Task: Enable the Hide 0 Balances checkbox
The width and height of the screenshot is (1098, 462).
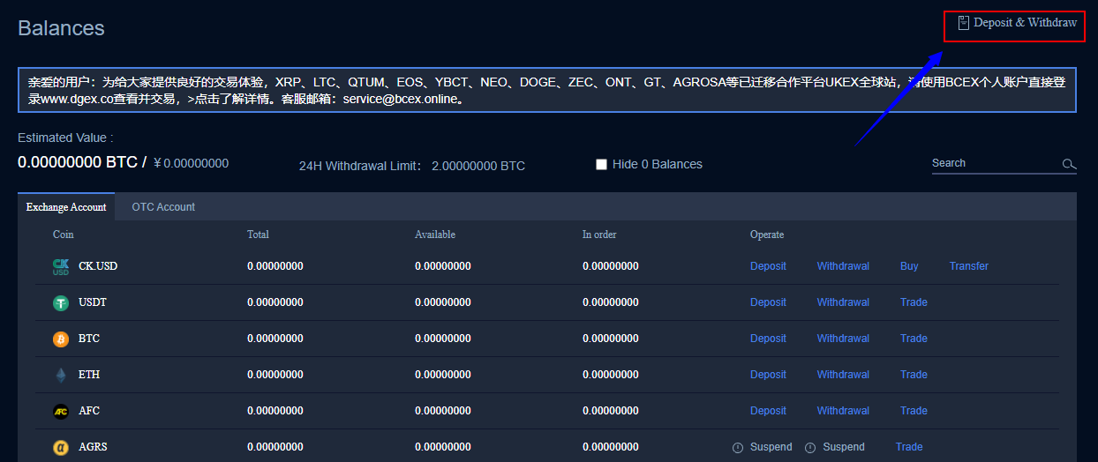Action: point(601,164)
